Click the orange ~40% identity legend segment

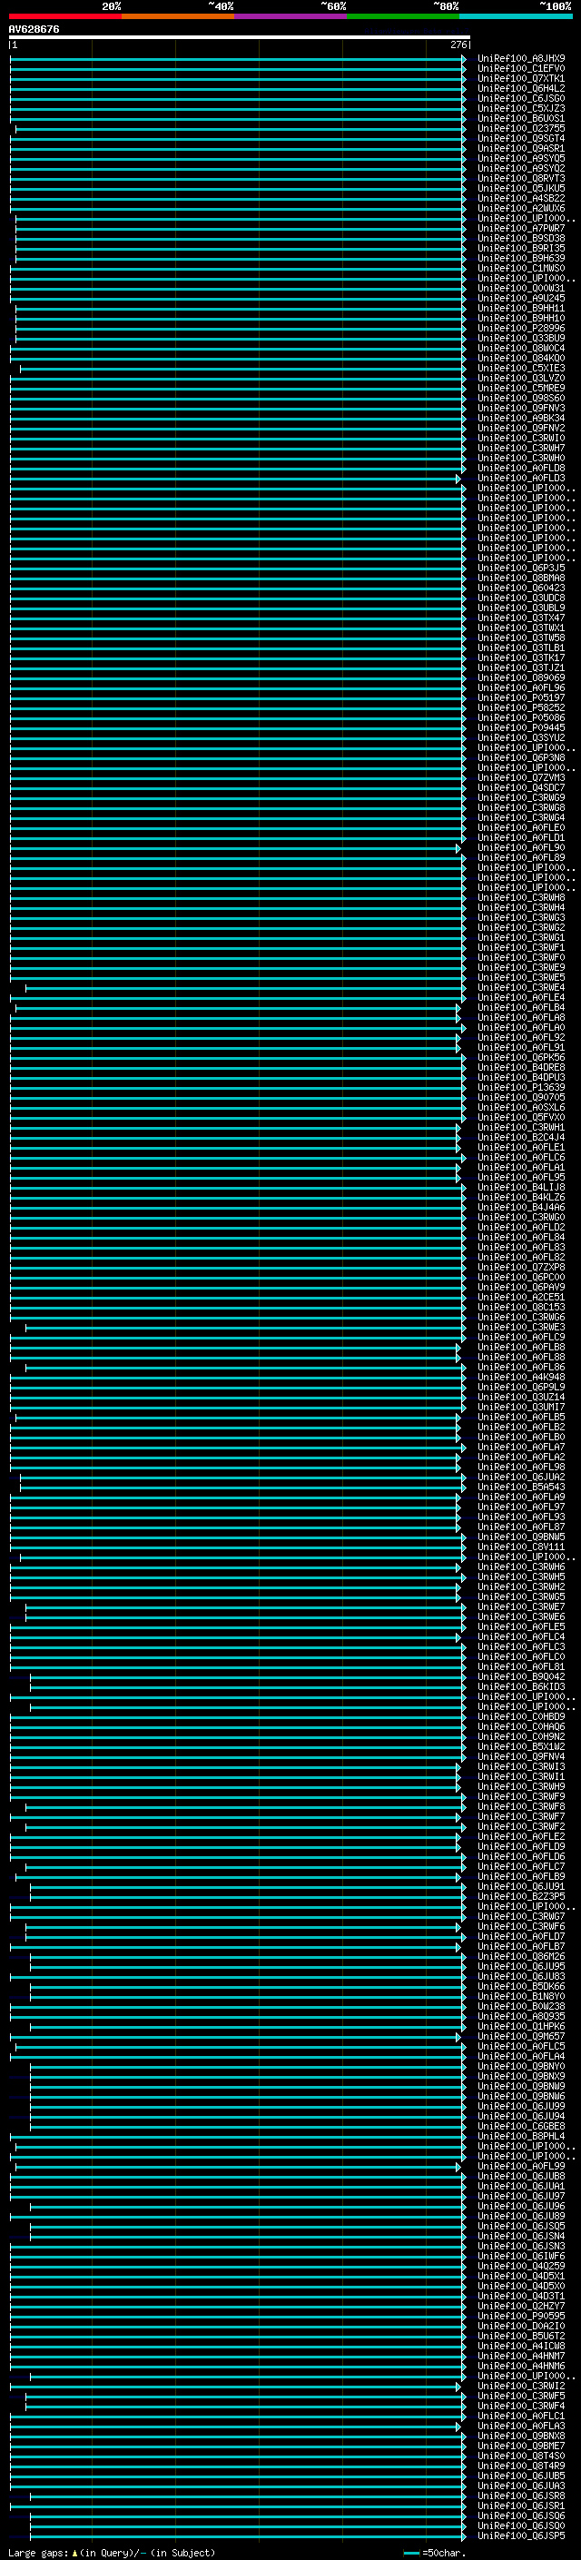point(178,16)
